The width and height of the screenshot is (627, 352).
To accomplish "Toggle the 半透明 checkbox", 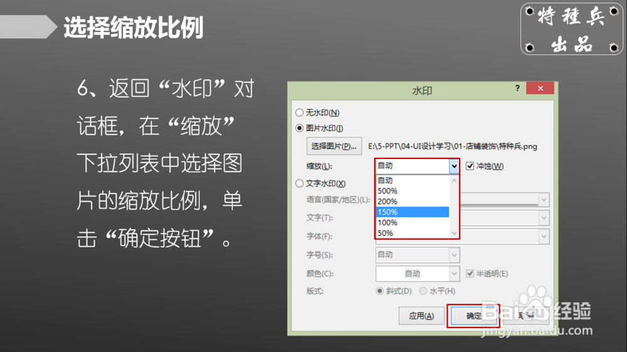I will coord(470,274).
